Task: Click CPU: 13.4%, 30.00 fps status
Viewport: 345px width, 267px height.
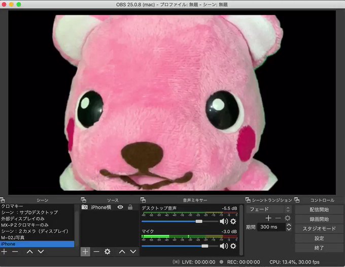Action: [x=294, y=262]
